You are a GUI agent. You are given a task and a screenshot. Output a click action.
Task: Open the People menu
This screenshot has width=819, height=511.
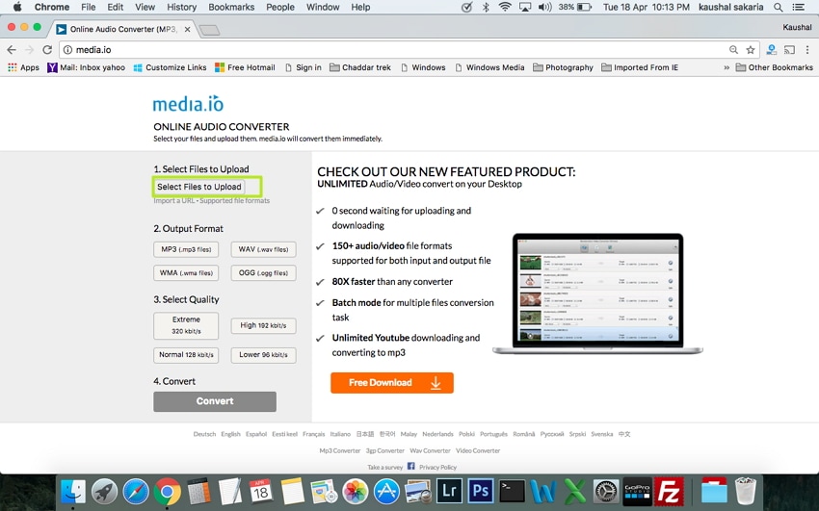[280, 8]
